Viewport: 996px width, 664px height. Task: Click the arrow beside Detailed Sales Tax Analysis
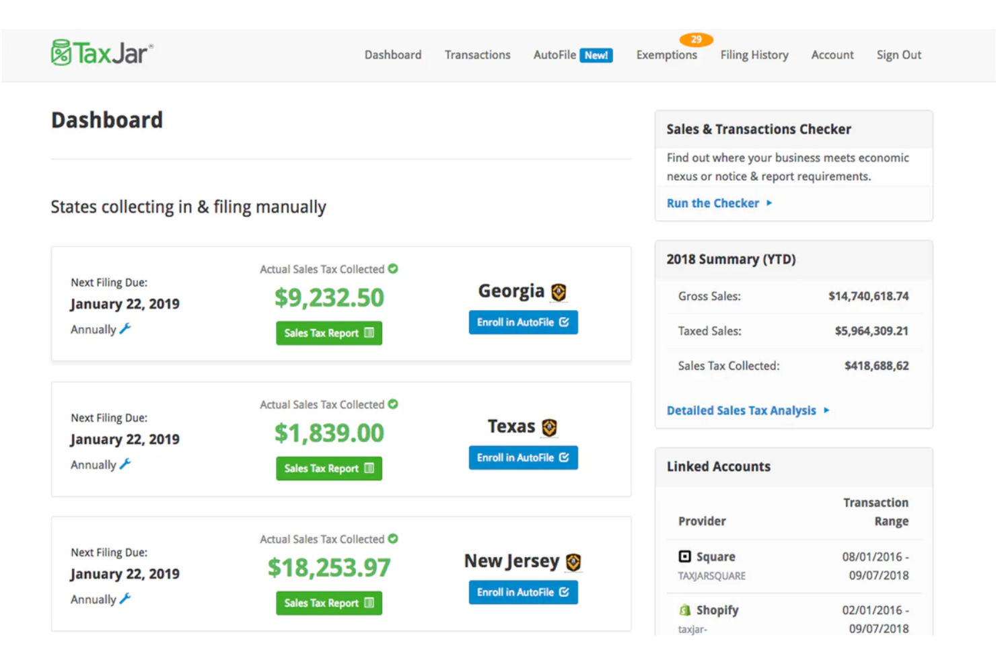coord(826,410)
